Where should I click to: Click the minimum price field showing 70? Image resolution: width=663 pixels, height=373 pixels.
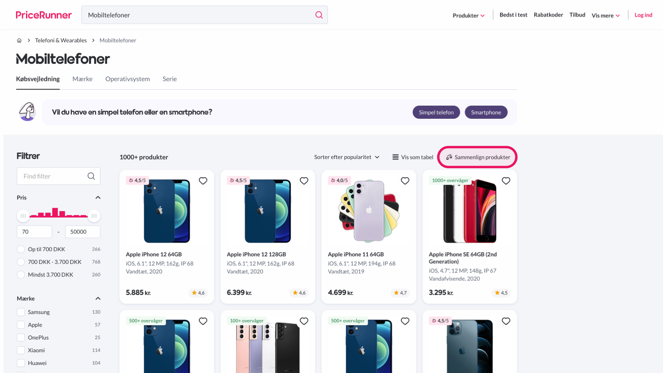pyautogui.click(x=34, y=232)
